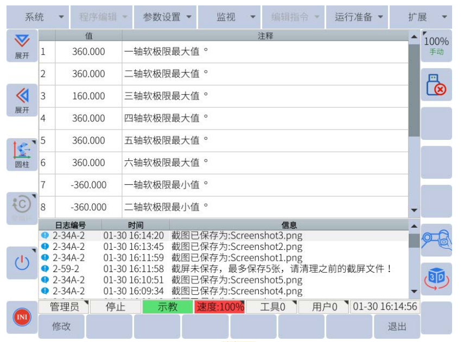Toggle the 100% manual speed button
The width and height of the screenshot is (464, 342).
point(436,46)
